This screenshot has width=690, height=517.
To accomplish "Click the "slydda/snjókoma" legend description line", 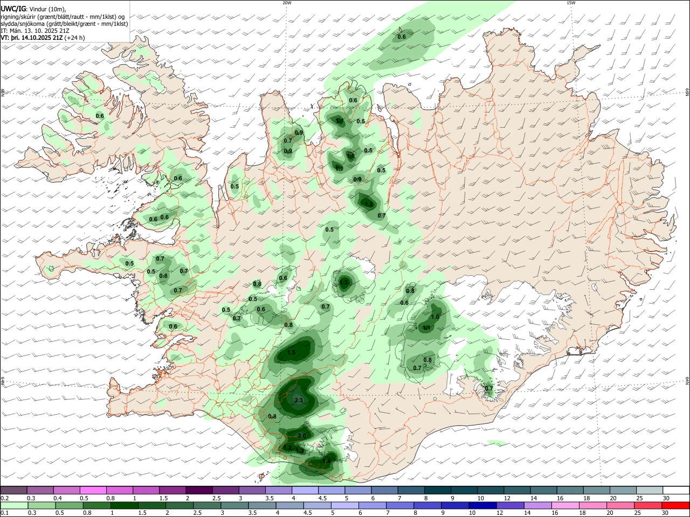I will point(64,24).
